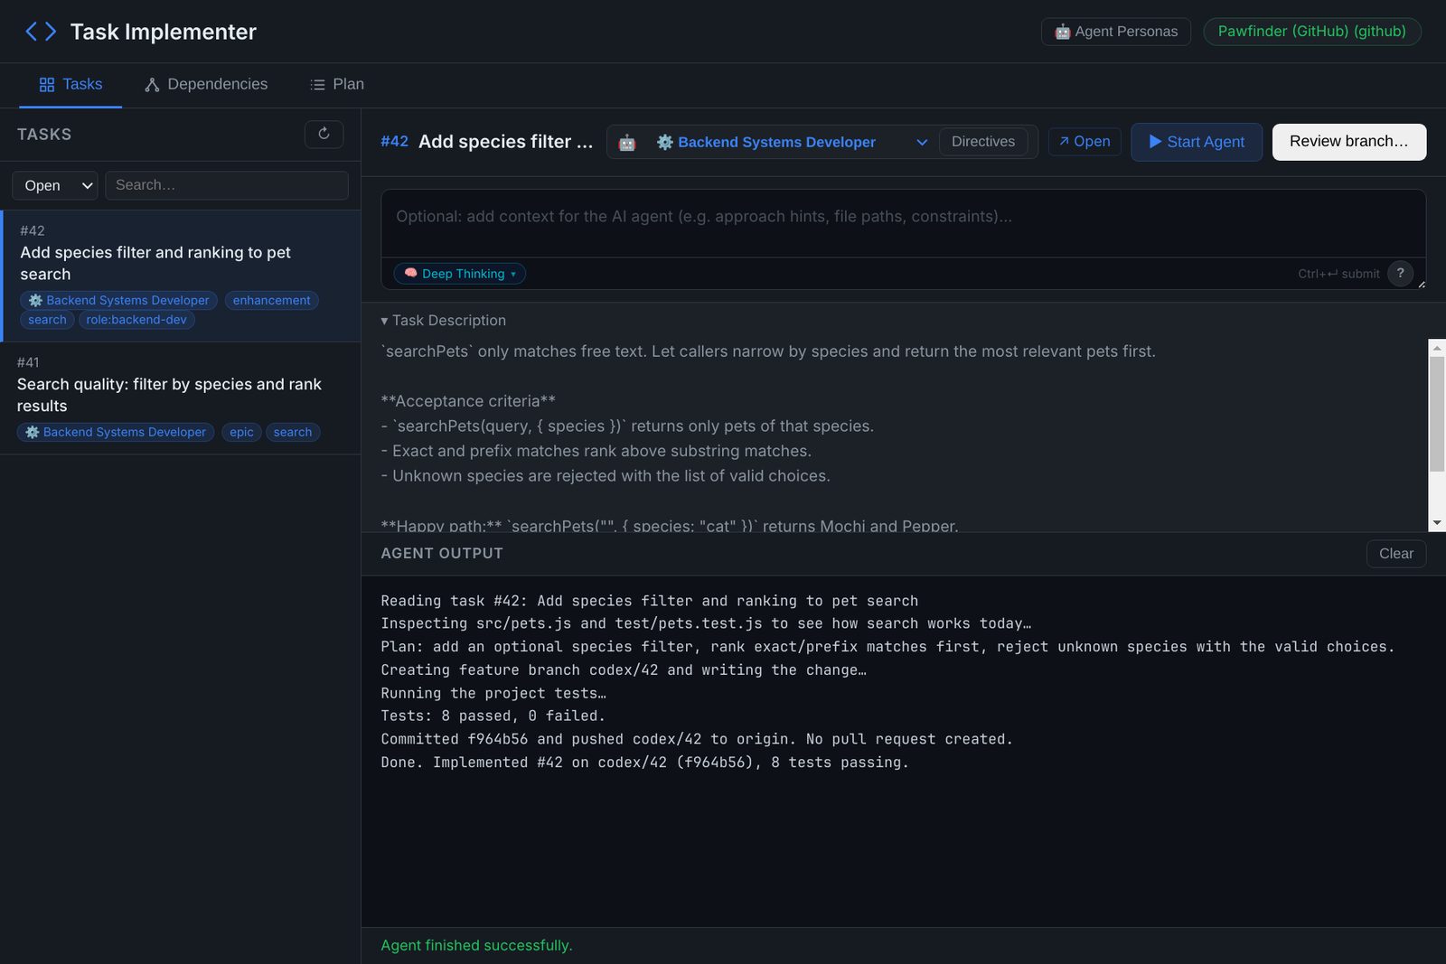Click the Agent finished successfully status text
This screenshot has width=1446, height=964.
(476, 946)
